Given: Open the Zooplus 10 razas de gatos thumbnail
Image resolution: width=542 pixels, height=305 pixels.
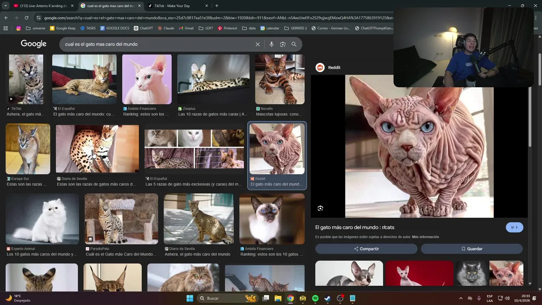Looking at the screenshot, I should point(213,79).
